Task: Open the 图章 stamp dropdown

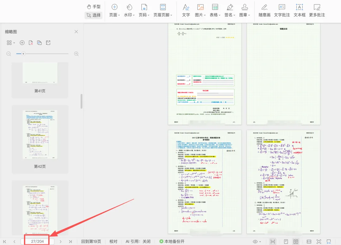Action: pyautogui.click(x=245, y=10)
